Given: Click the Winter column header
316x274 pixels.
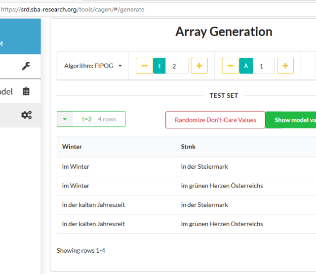Looking at the screenshot, I should [x=117, y=147].
